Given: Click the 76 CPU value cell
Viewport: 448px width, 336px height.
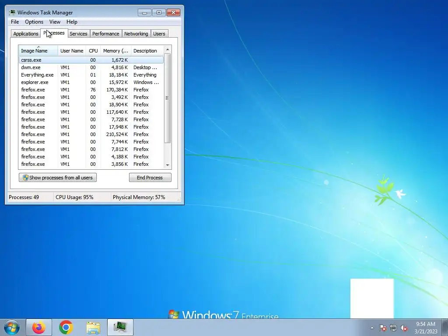Looking at the screenshot, I should pyautogui.click(x=93, y=90).
